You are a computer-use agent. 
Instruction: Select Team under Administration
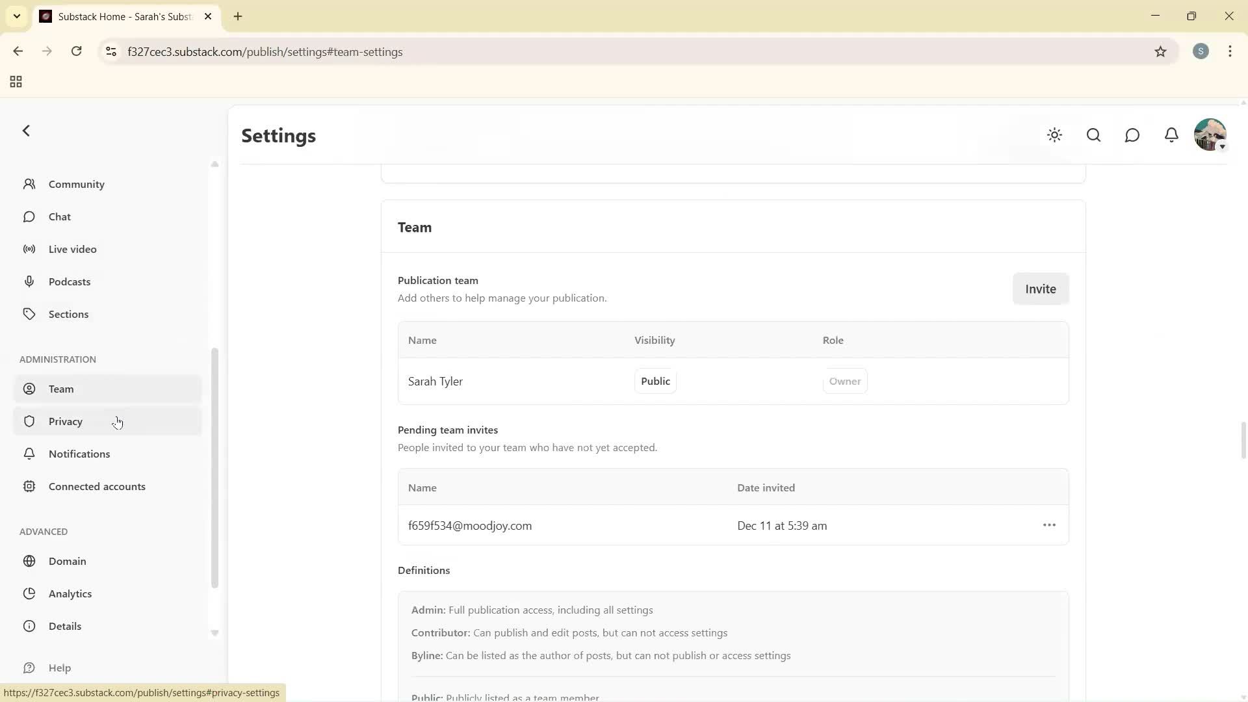tap(60, 388)
